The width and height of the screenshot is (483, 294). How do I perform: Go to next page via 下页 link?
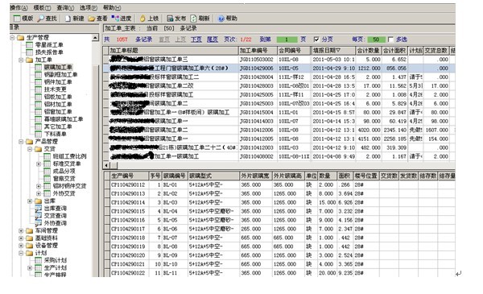(x=196, y=39)
